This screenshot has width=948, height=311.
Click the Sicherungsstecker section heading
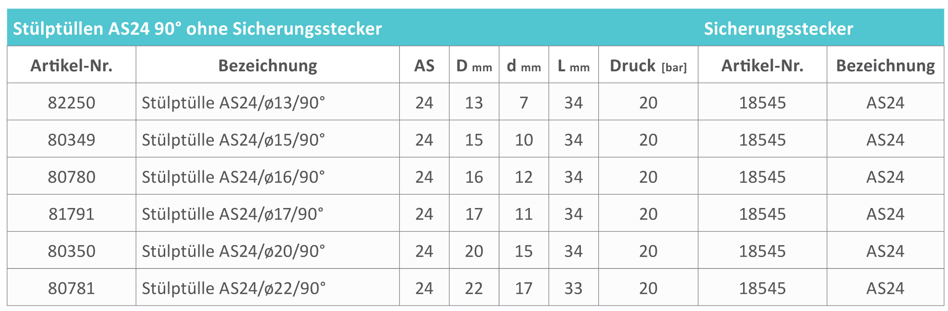[778, 29]
